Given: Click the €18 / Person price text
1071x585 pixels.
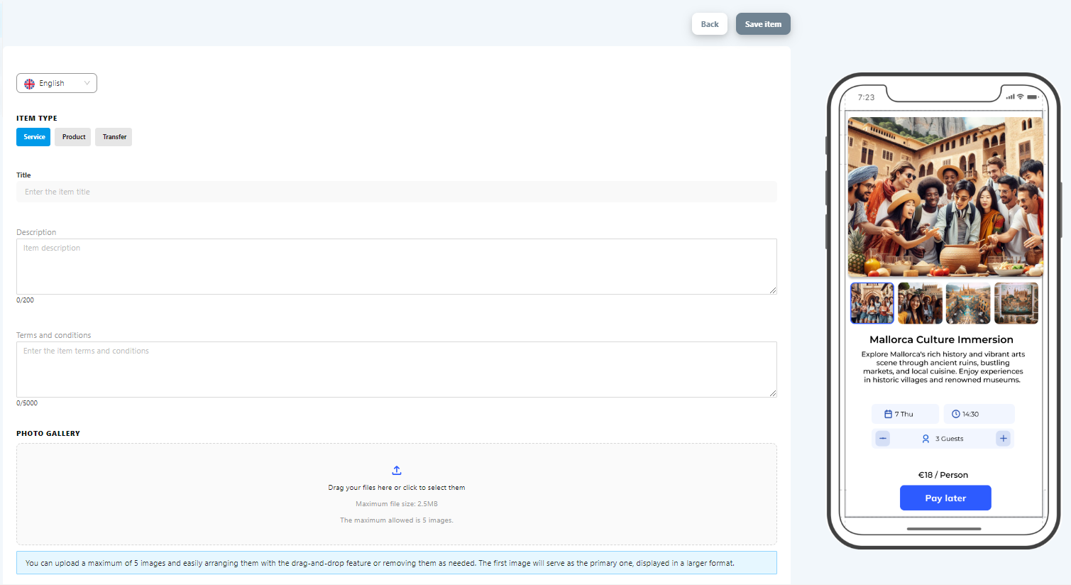Looking at the screenshot, I should (943, 475).
